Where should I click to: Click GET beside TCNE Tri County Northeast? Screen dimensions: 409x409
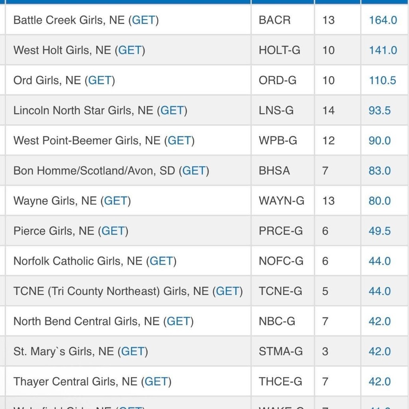click(x=227, y=291)
